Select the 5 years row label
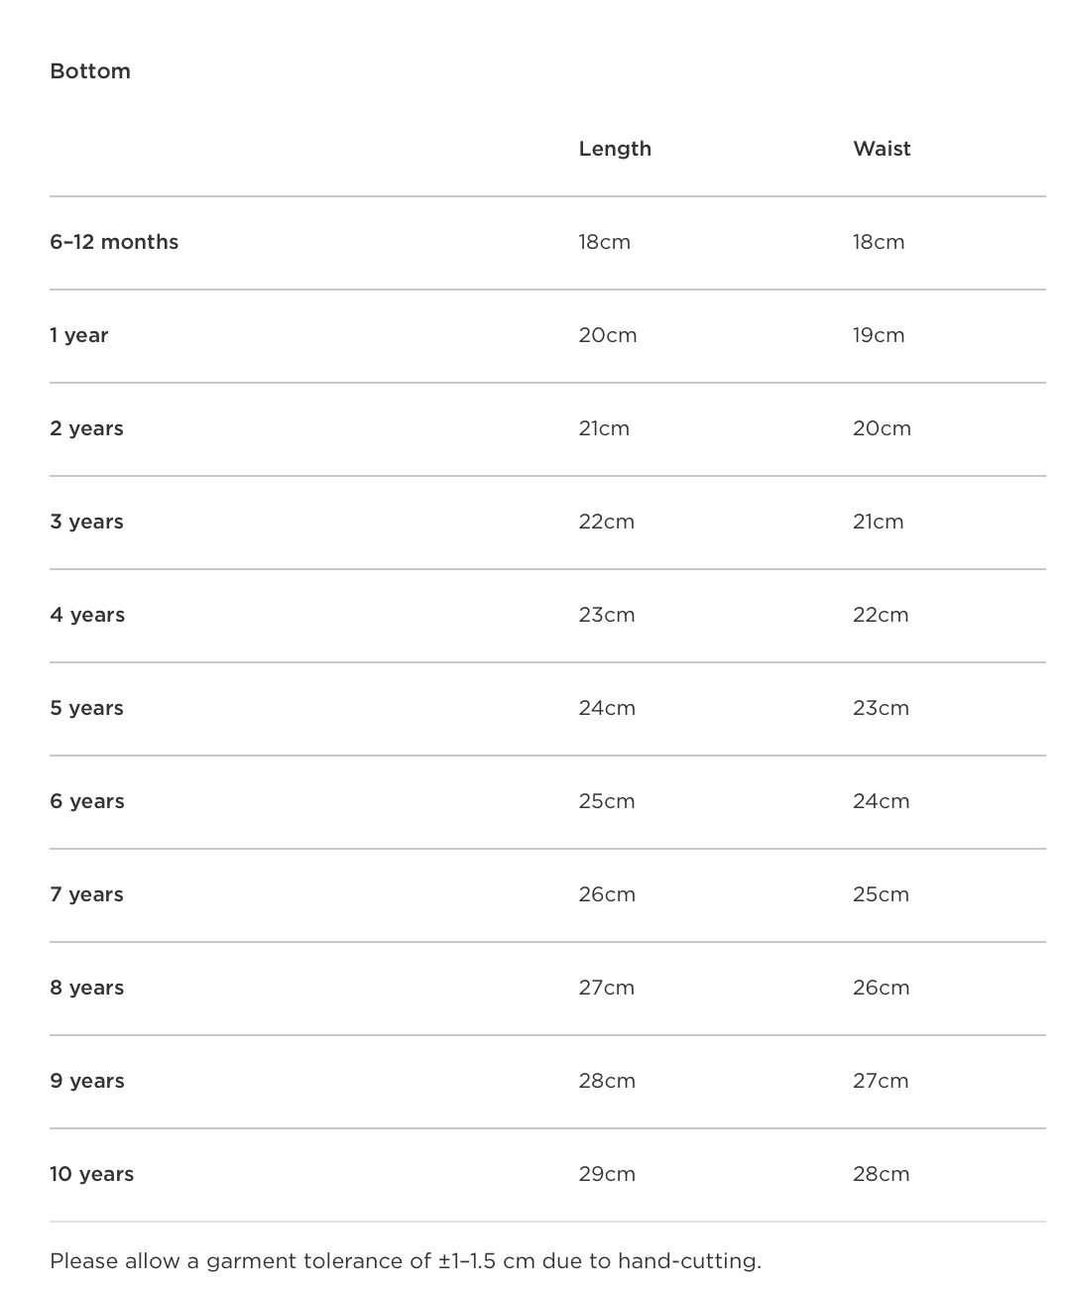This screenshot has width=1065, height=1291. (x=87, y=708)
